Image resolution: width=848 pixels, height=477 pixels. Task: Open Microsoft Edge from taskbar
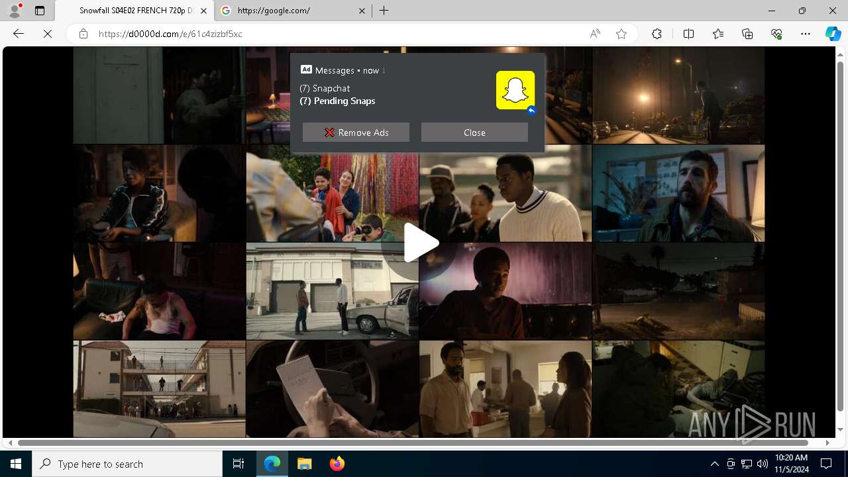coord(272,464)
